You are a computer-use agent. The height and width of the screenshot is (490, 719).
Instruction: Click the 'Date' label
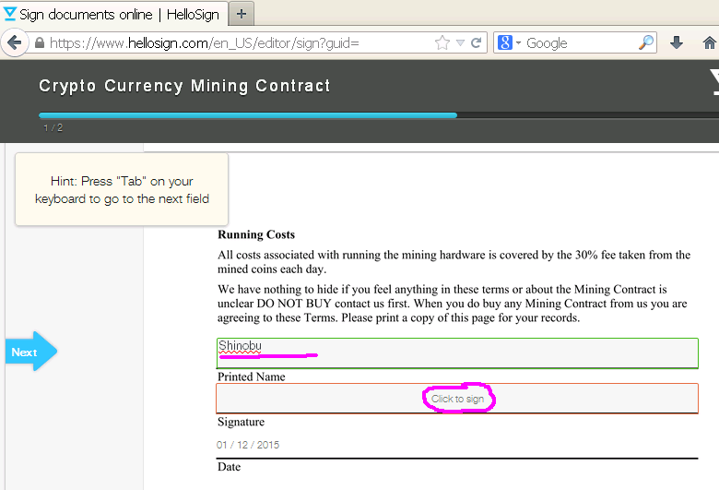(229, 467)
